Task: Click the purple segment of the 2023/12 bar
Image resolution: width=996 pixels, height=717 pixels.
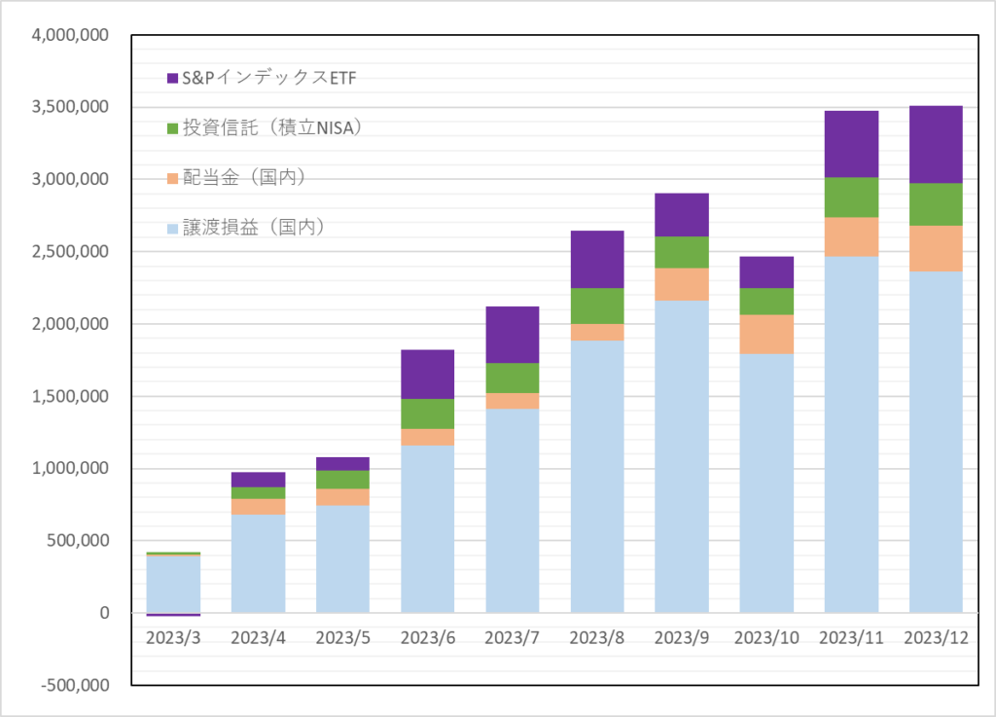Action: [936, 144]
